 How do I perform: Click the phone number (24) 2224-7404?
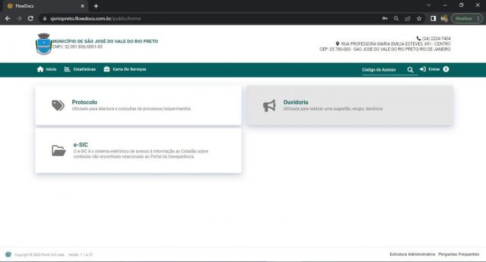pyautogui.click(x=436, y=39)
